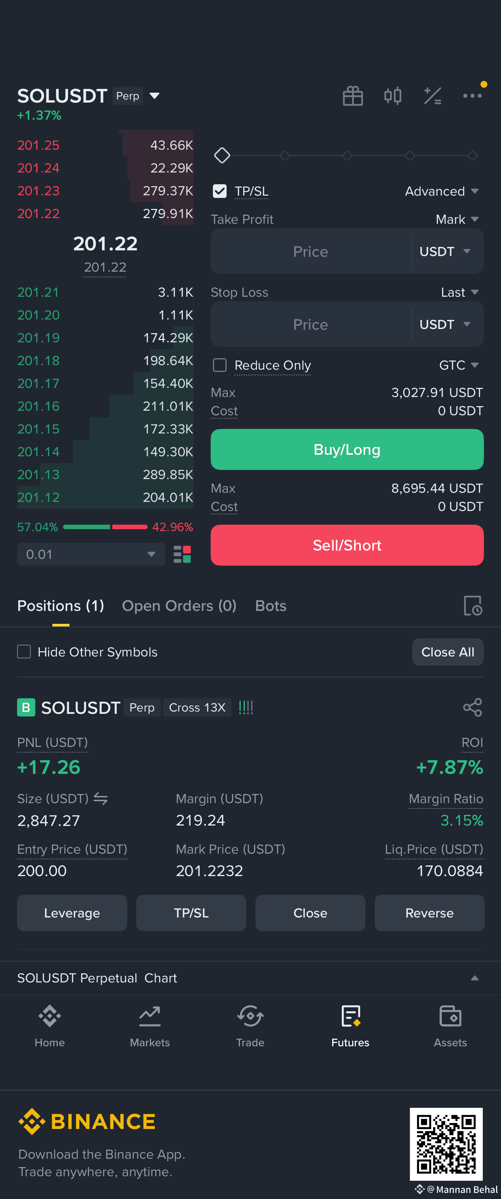Click the order size slider handle
The height and width of the screenshot is (1199, 501).
click(222, 155)
